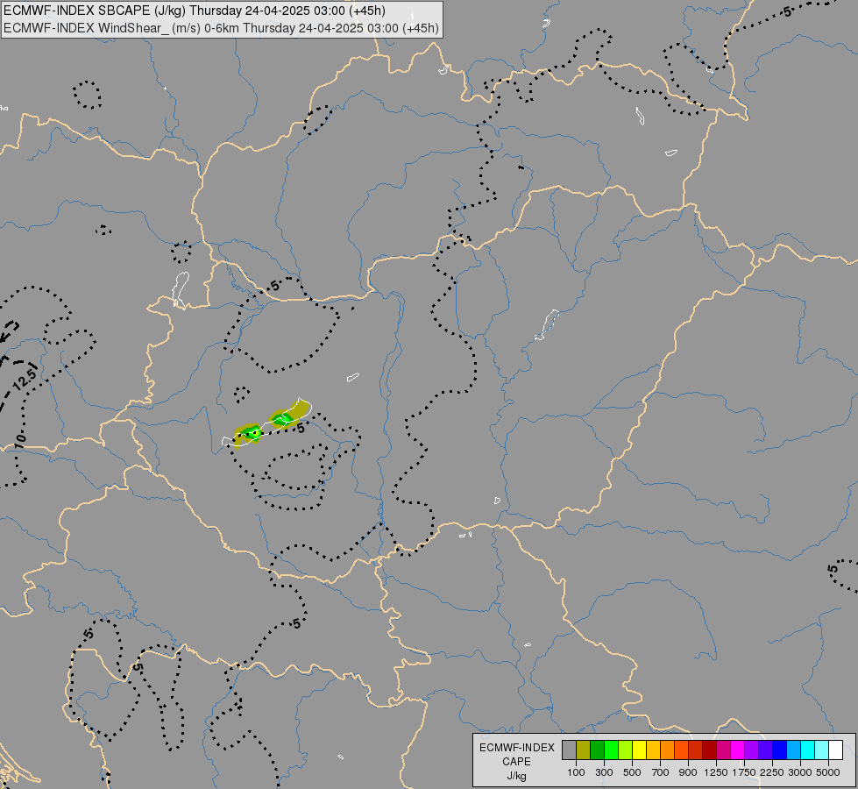Pick the dark green legend swatch
Image resolution: width=858 pixels, height=789 pixels.
click(597, 750)
